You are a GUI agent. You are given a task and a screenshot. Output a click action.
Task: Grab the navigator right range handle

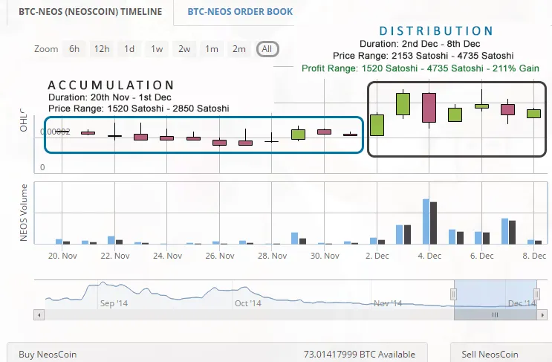(x=536, y=294)
